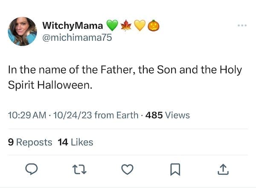
Task: Open the 485 Views analytics
Action: (168, 115)
